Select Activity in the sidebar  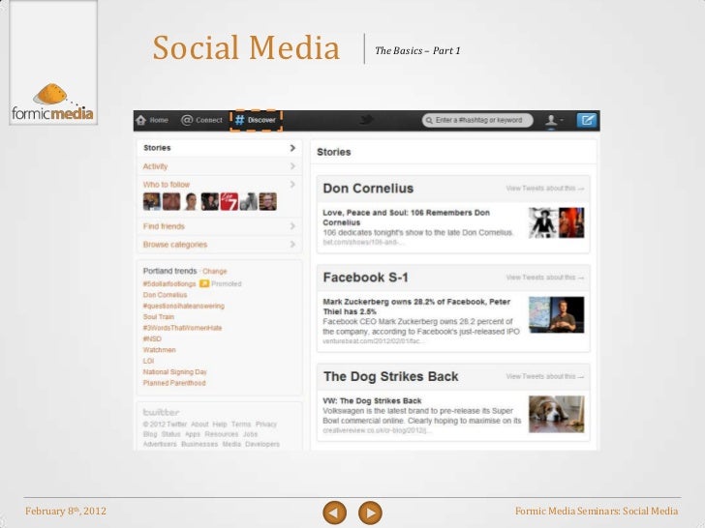point(219,166)
